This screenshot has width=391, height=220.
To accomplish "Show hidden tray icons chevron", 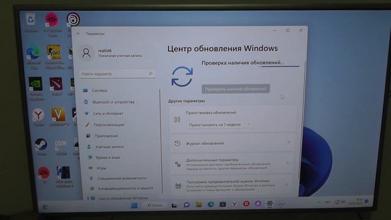I will coord(320,202).
